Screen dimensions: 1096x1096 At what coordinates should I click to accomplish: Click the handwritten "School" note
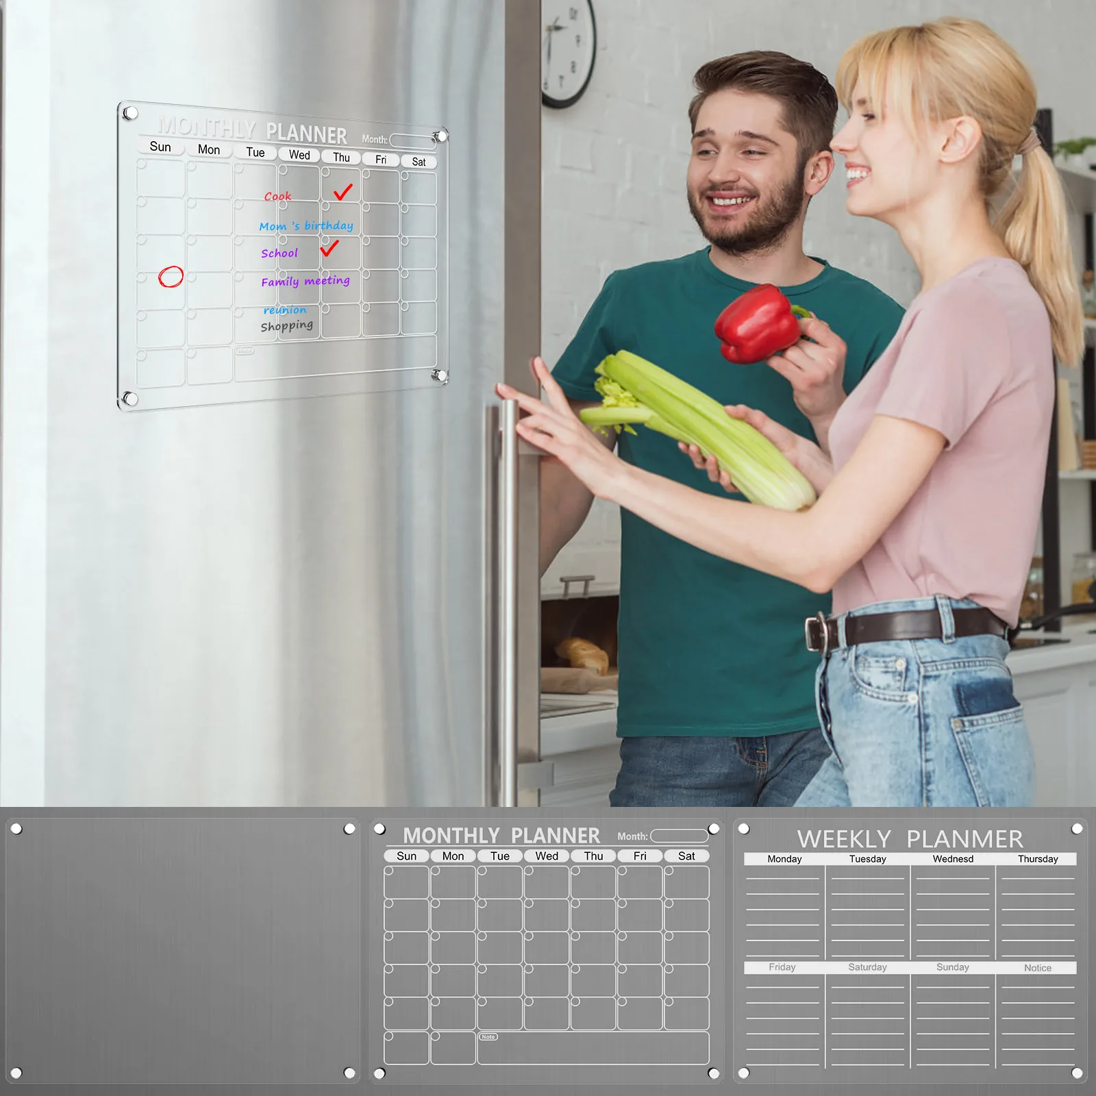tap(279, 253)
